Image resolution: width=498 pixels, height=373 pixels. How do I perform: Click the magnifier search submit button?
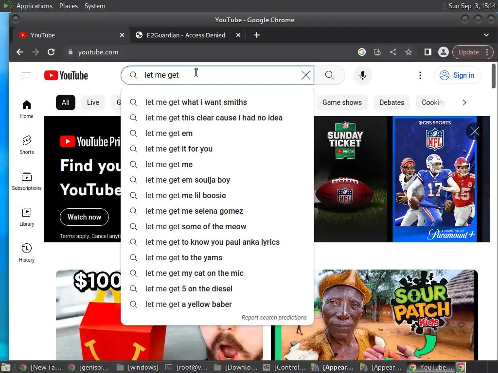click(330, 75)
